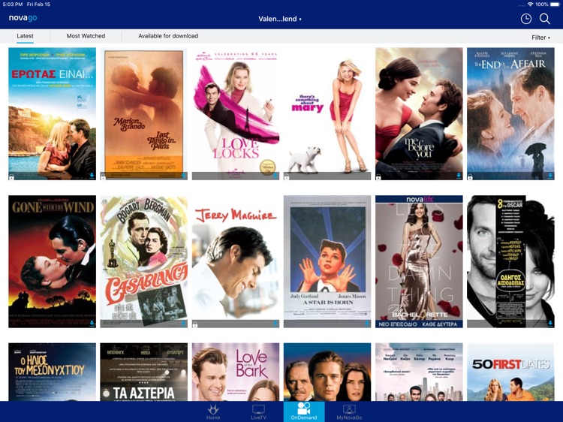The image size is (563, 422).
Task: Open the A Star Is Born poster
Action: [327, 261]
